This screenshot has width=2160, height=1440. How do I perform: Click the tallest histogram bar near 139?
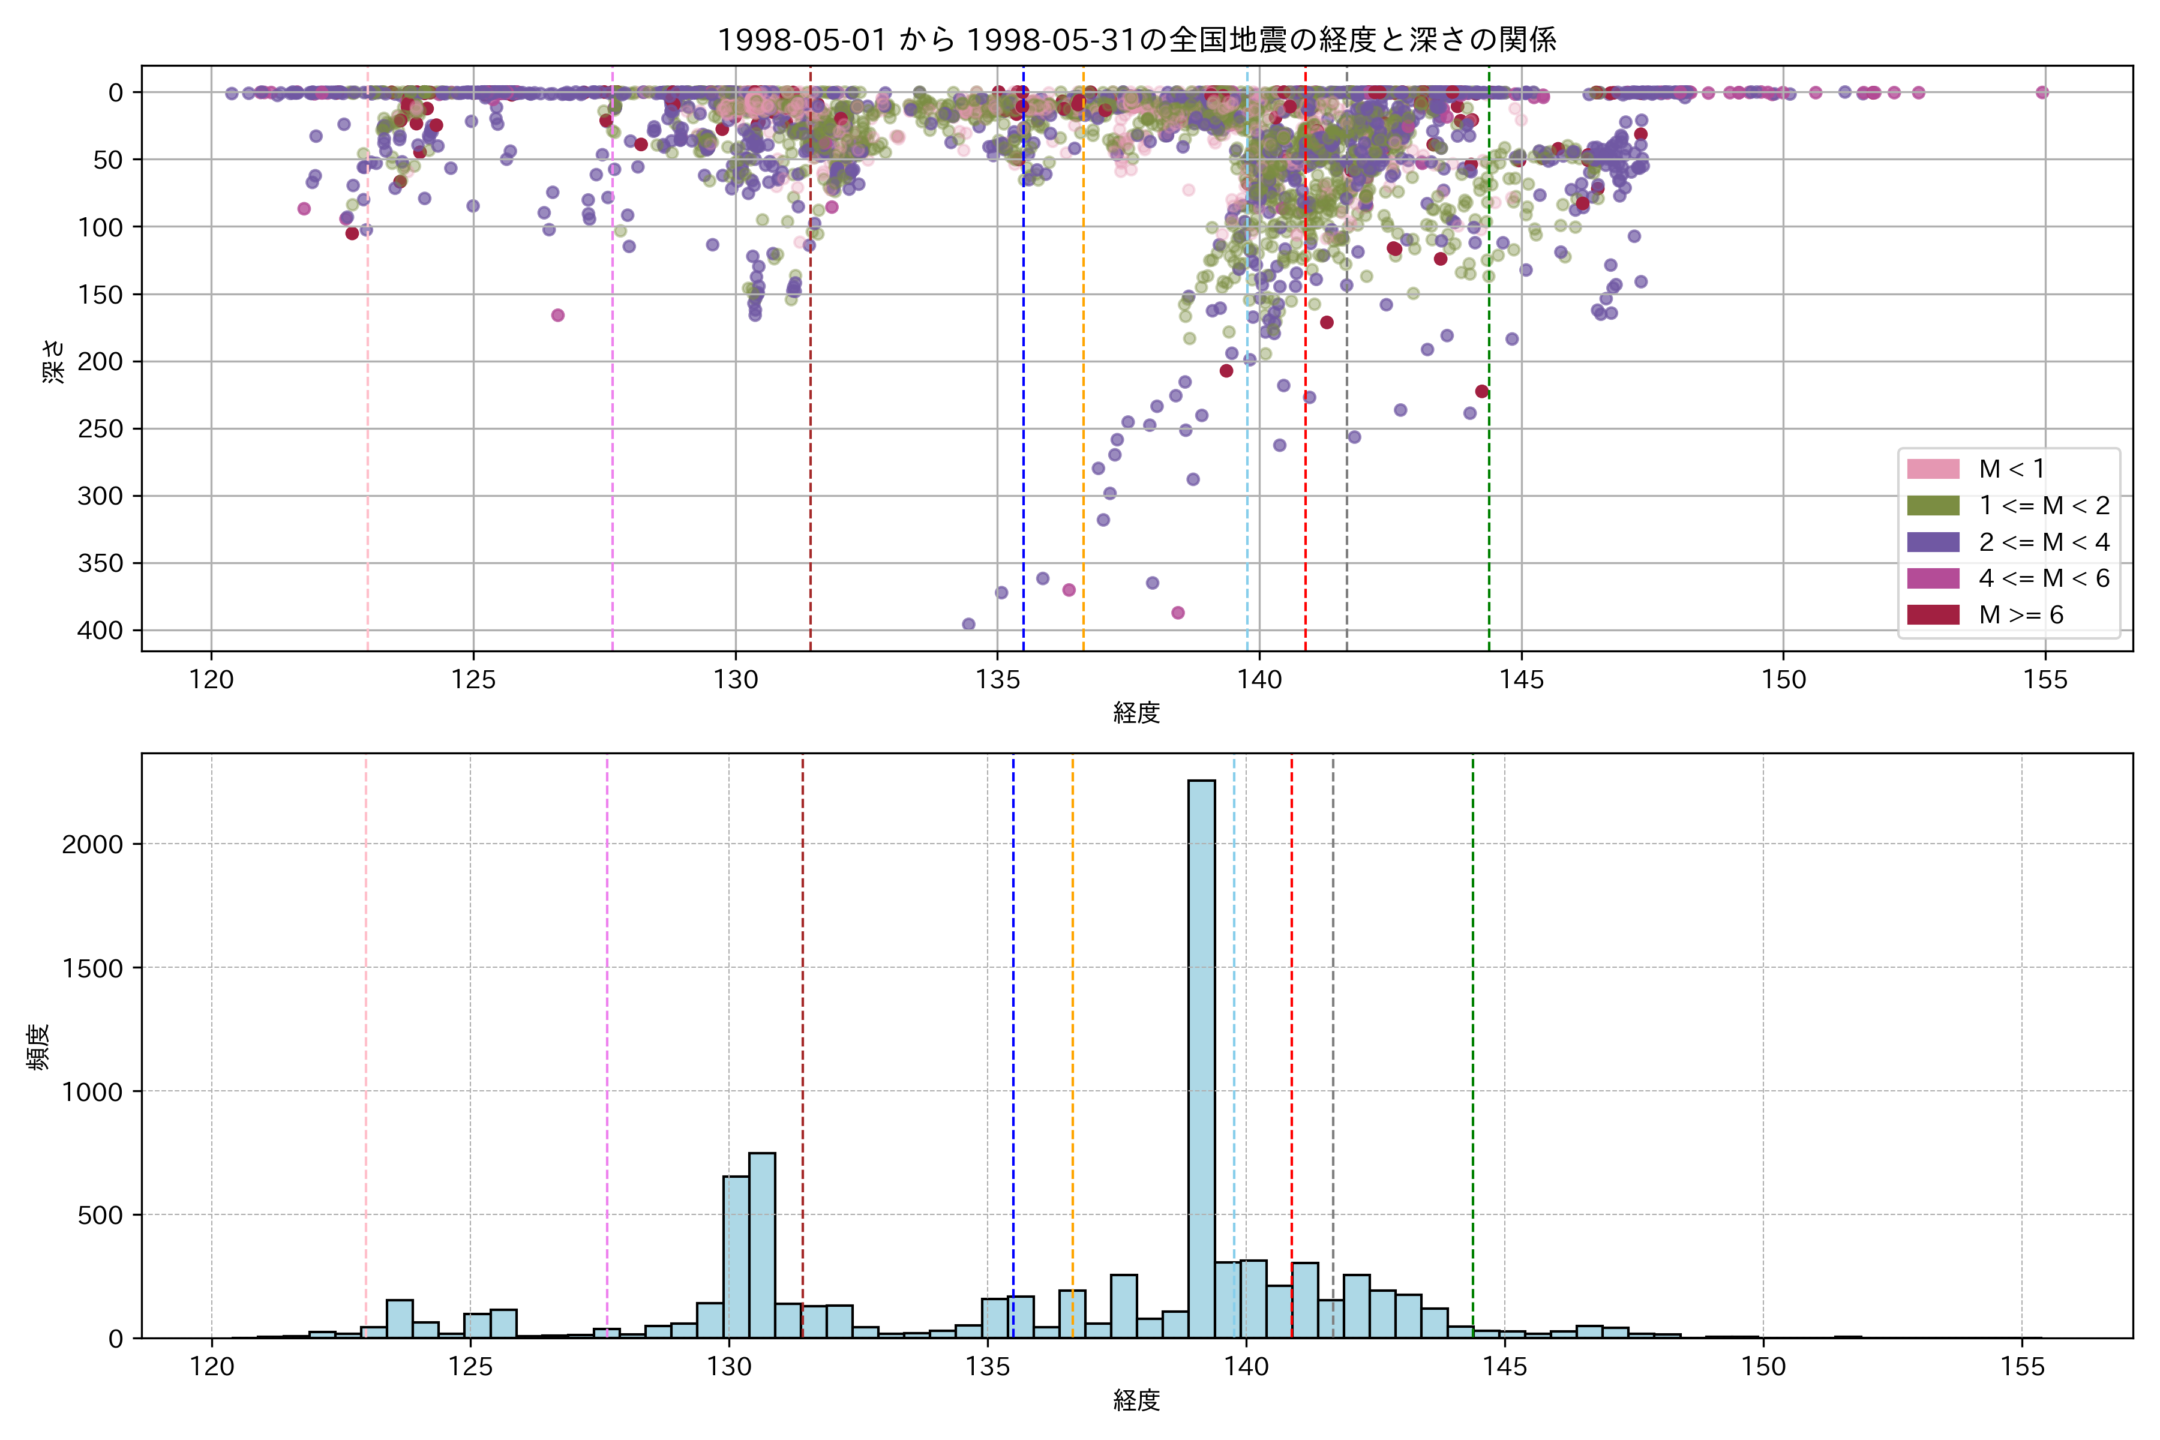point(1201,1056)
